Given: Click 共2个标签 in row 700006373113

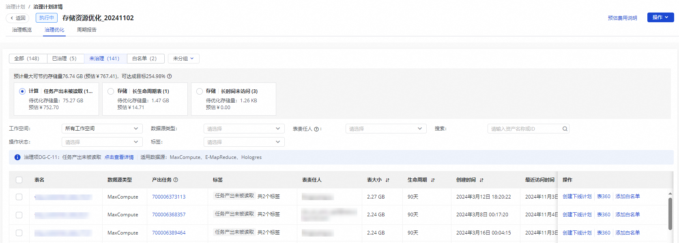Looking at the screenshot, I should click(x=269, y=197).
